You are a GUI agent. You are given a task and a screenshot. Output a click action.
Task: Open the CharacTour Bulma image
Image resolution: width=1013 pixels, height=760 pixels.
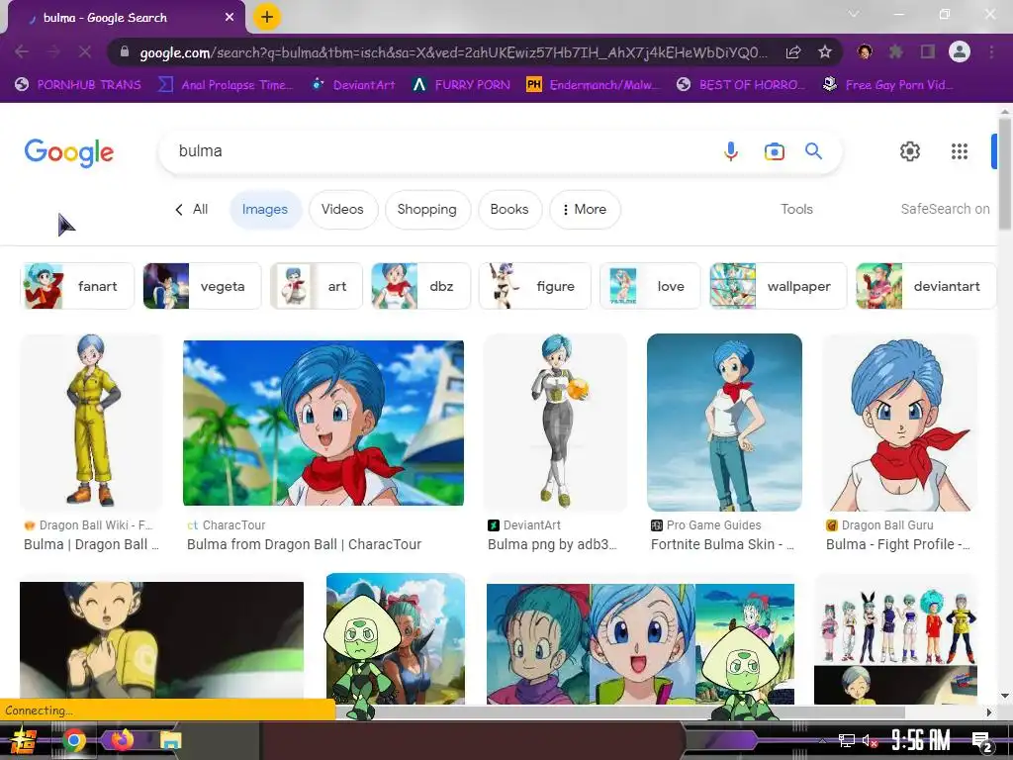(x=323, y=423)
